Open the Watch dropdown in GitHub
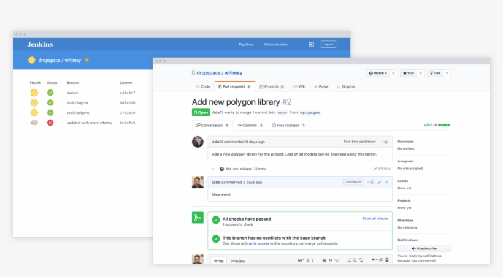503x277 pixels. point(378,73)
